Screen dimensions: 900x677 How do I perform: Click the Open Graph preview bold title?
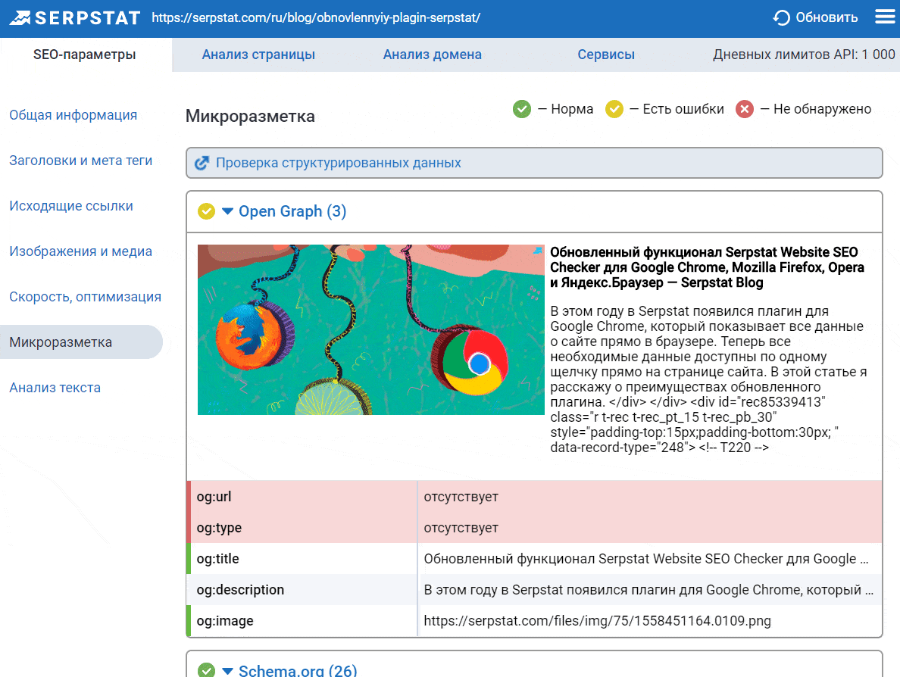tap(707, 267)
